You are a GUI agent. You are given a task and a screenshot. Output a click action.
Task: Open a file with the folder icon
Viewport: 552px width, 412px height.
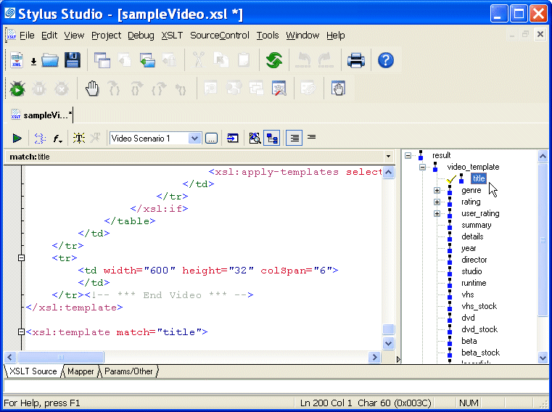50,60
